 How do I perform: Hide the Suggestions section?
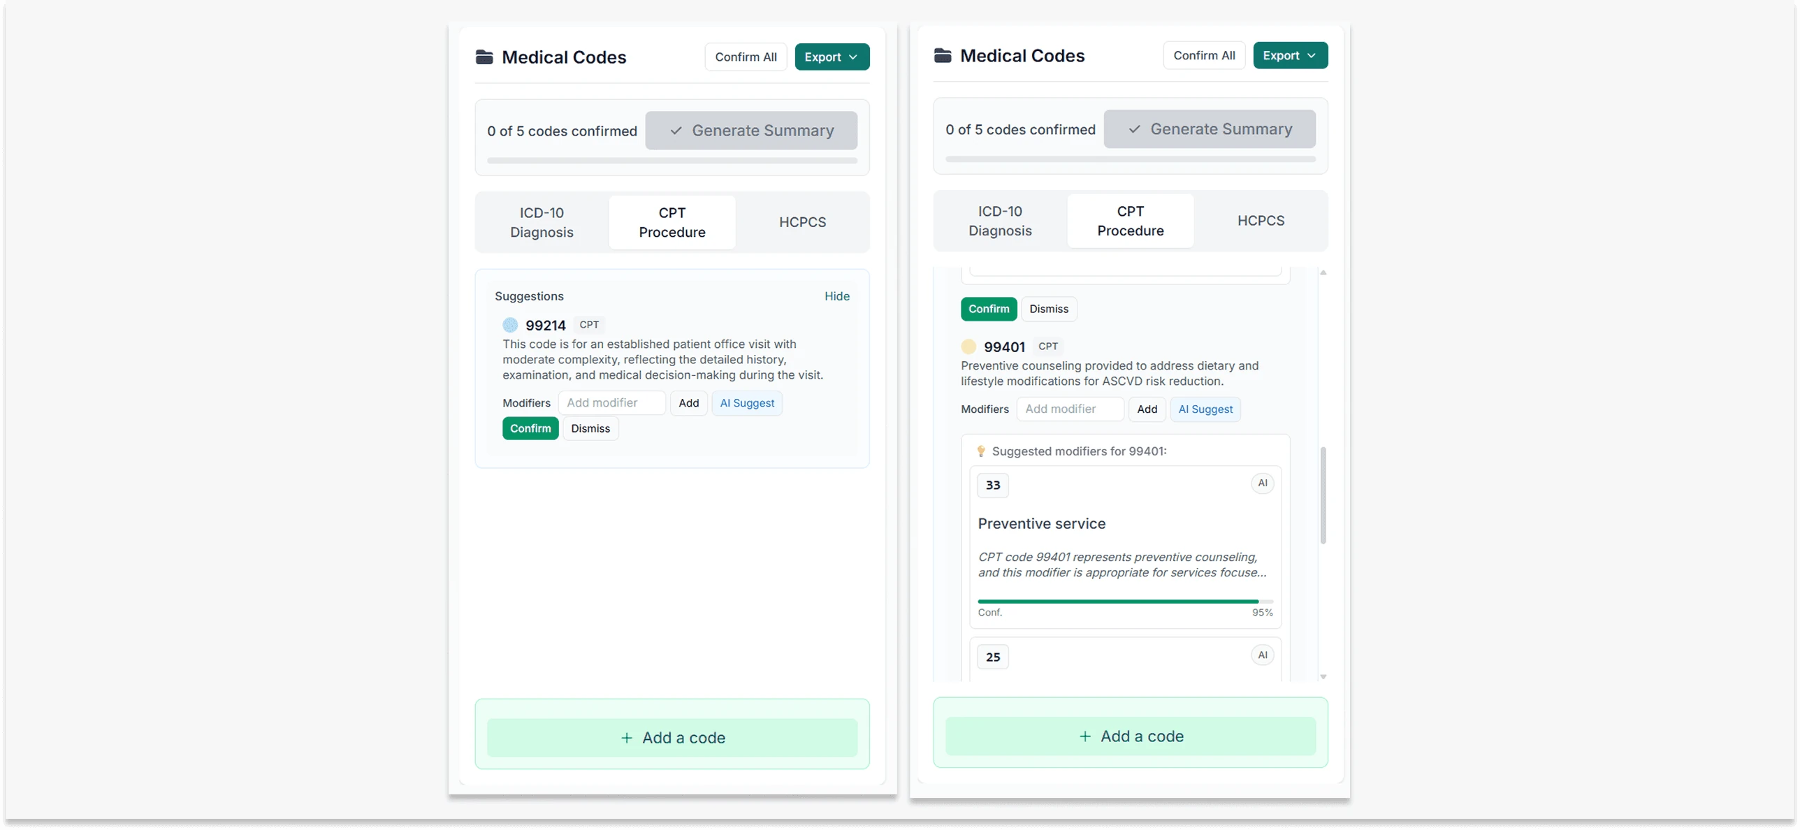836,296
